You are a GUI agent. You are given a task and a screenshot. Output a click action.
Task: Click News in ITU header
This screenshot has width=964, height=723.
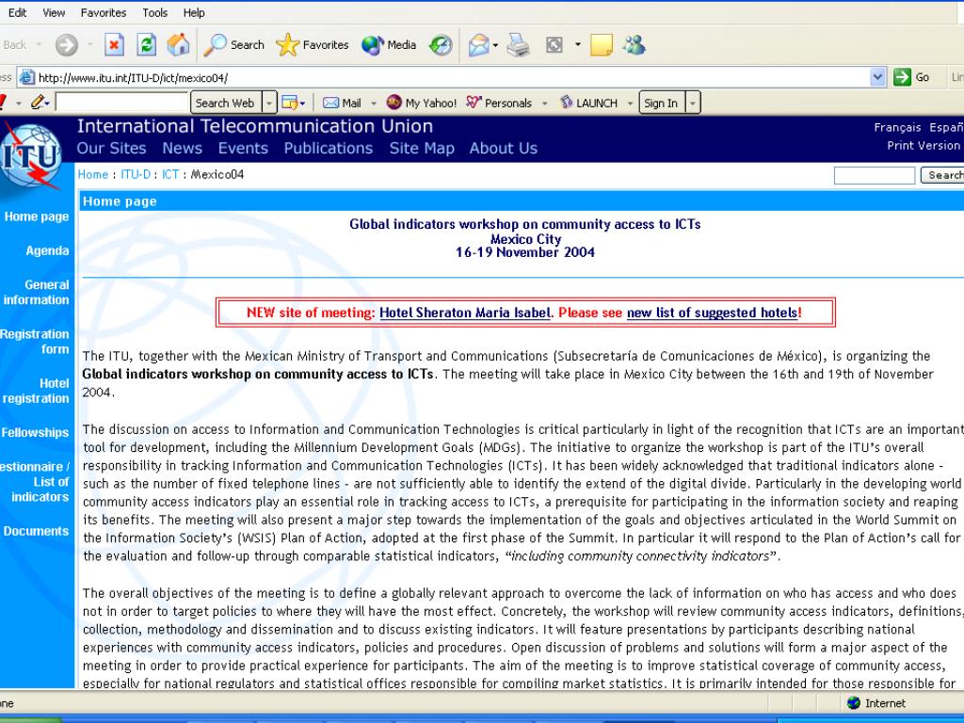182,148
